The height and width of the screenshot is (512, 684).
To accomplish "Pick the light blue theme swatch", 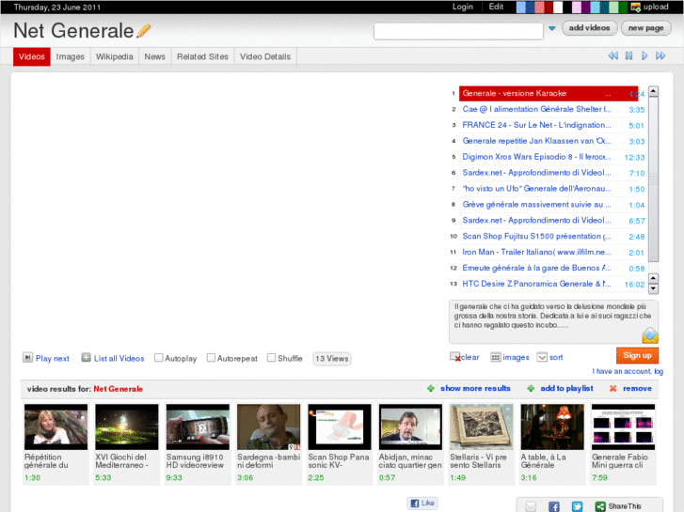I will pyautogui.click(x=521, y=7).
